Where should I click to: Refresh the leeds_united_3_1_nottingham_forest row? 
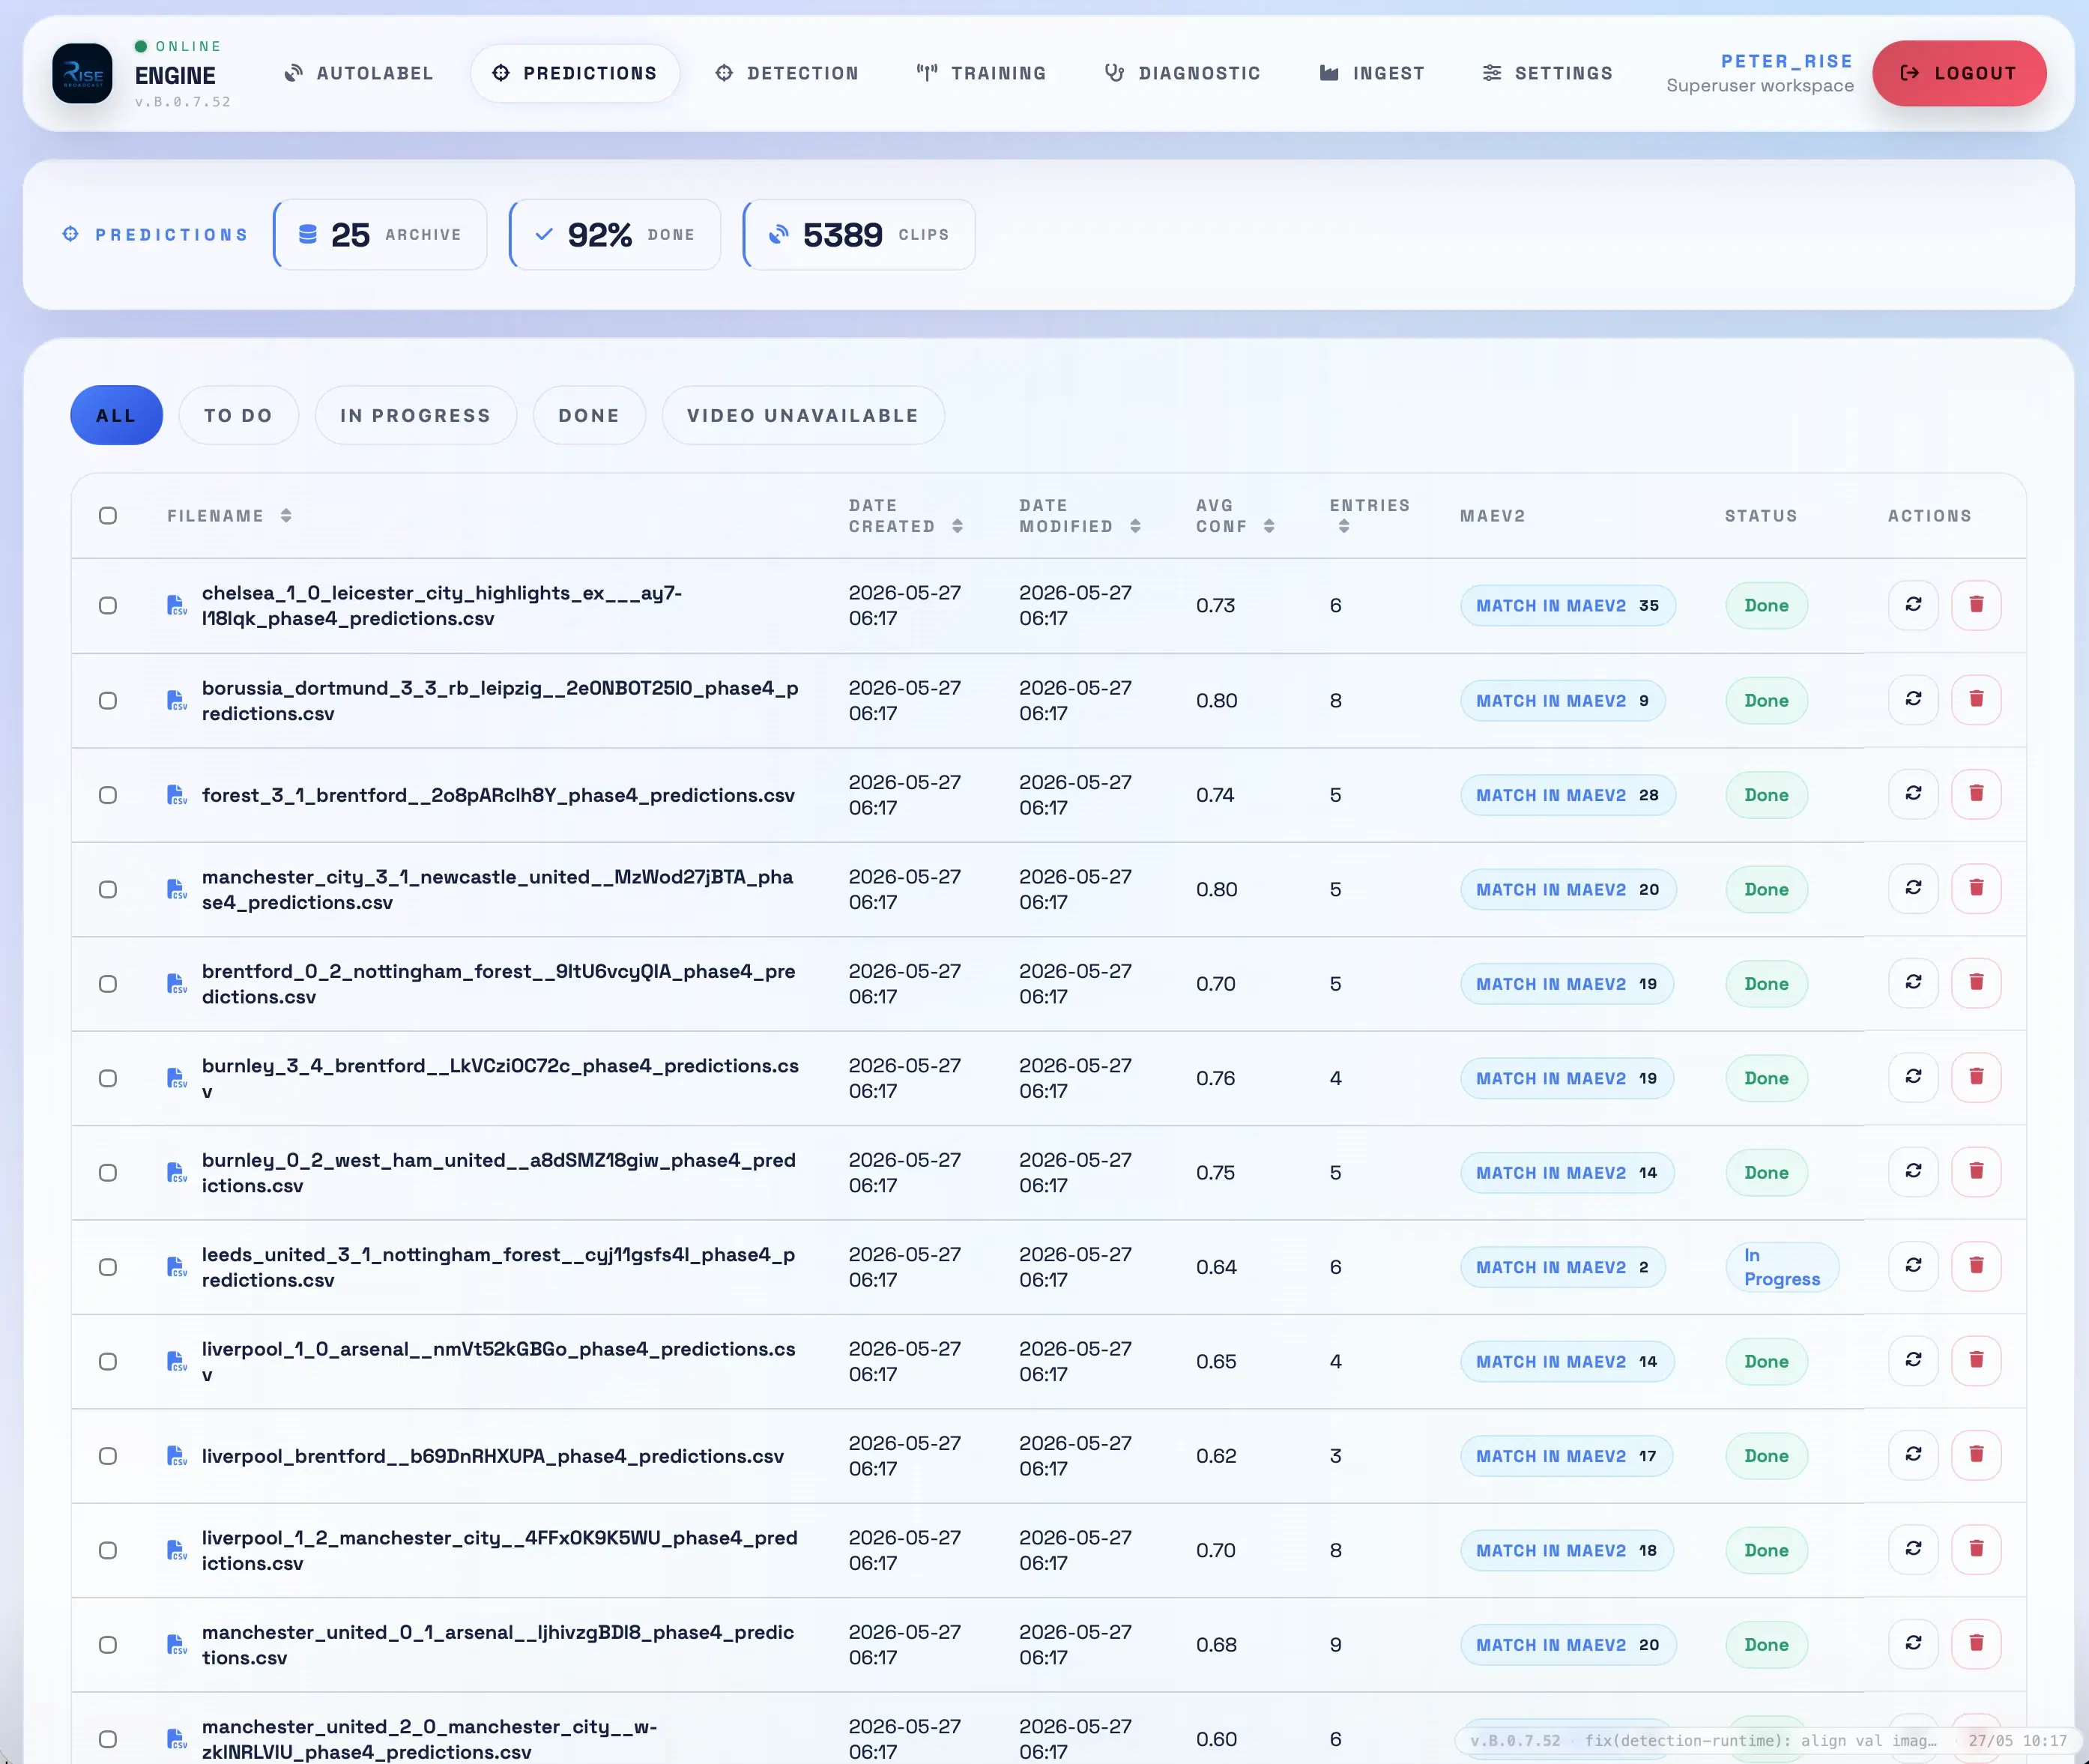pyautogui.click(x=1913, y=1266)
